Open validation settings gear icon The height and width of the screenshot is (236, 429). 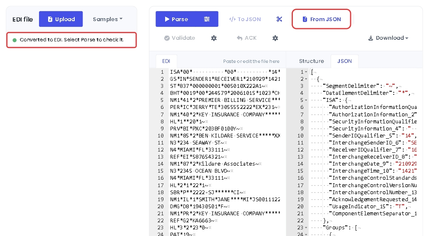point(214,38)
